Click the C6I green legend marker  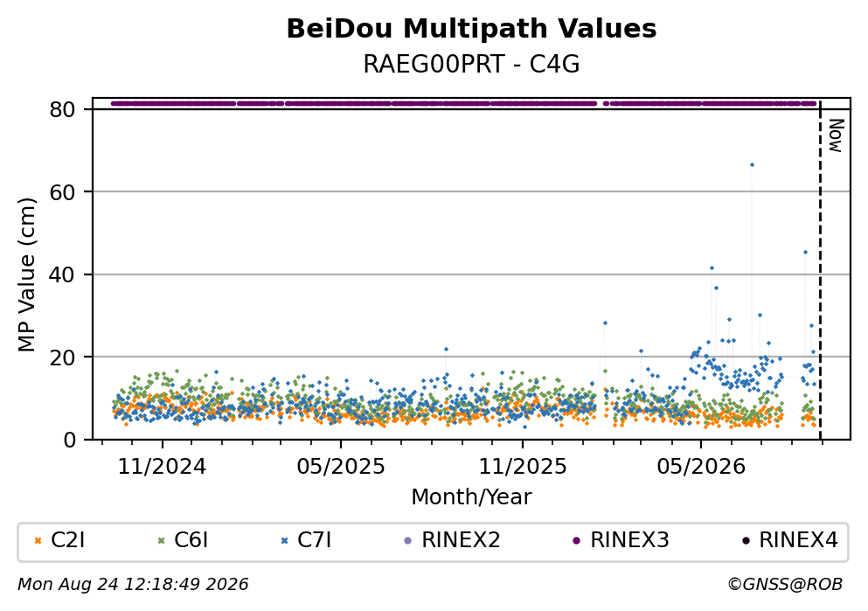click(162, 541)
